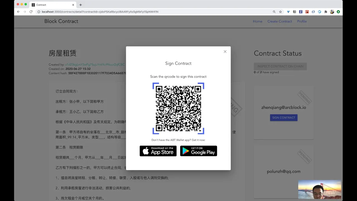This screenshot has height=201, width=357.
Task: Click the red extension icon
Action: pos(307,12)
